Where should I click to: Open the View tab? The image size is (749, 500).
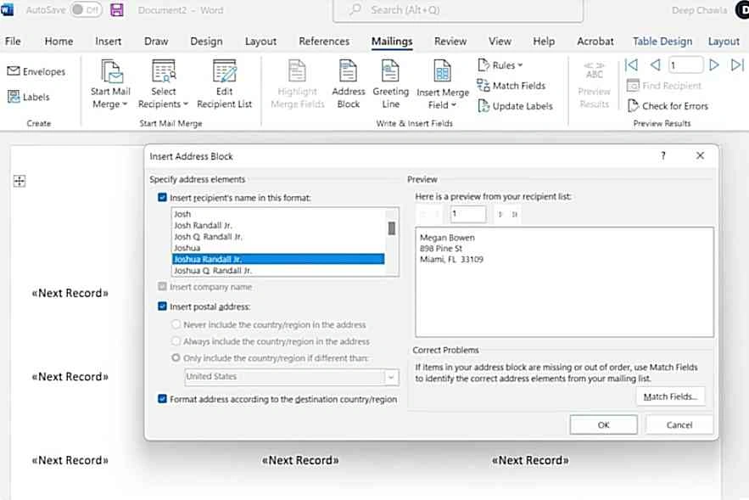point(500,42)
